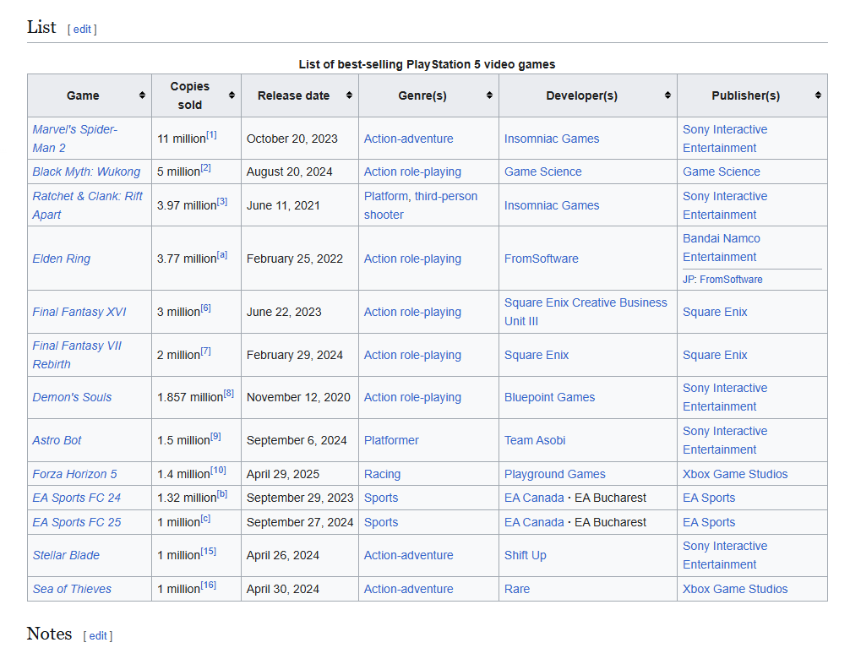Follow note [a] next to 3.77 million

222,255
